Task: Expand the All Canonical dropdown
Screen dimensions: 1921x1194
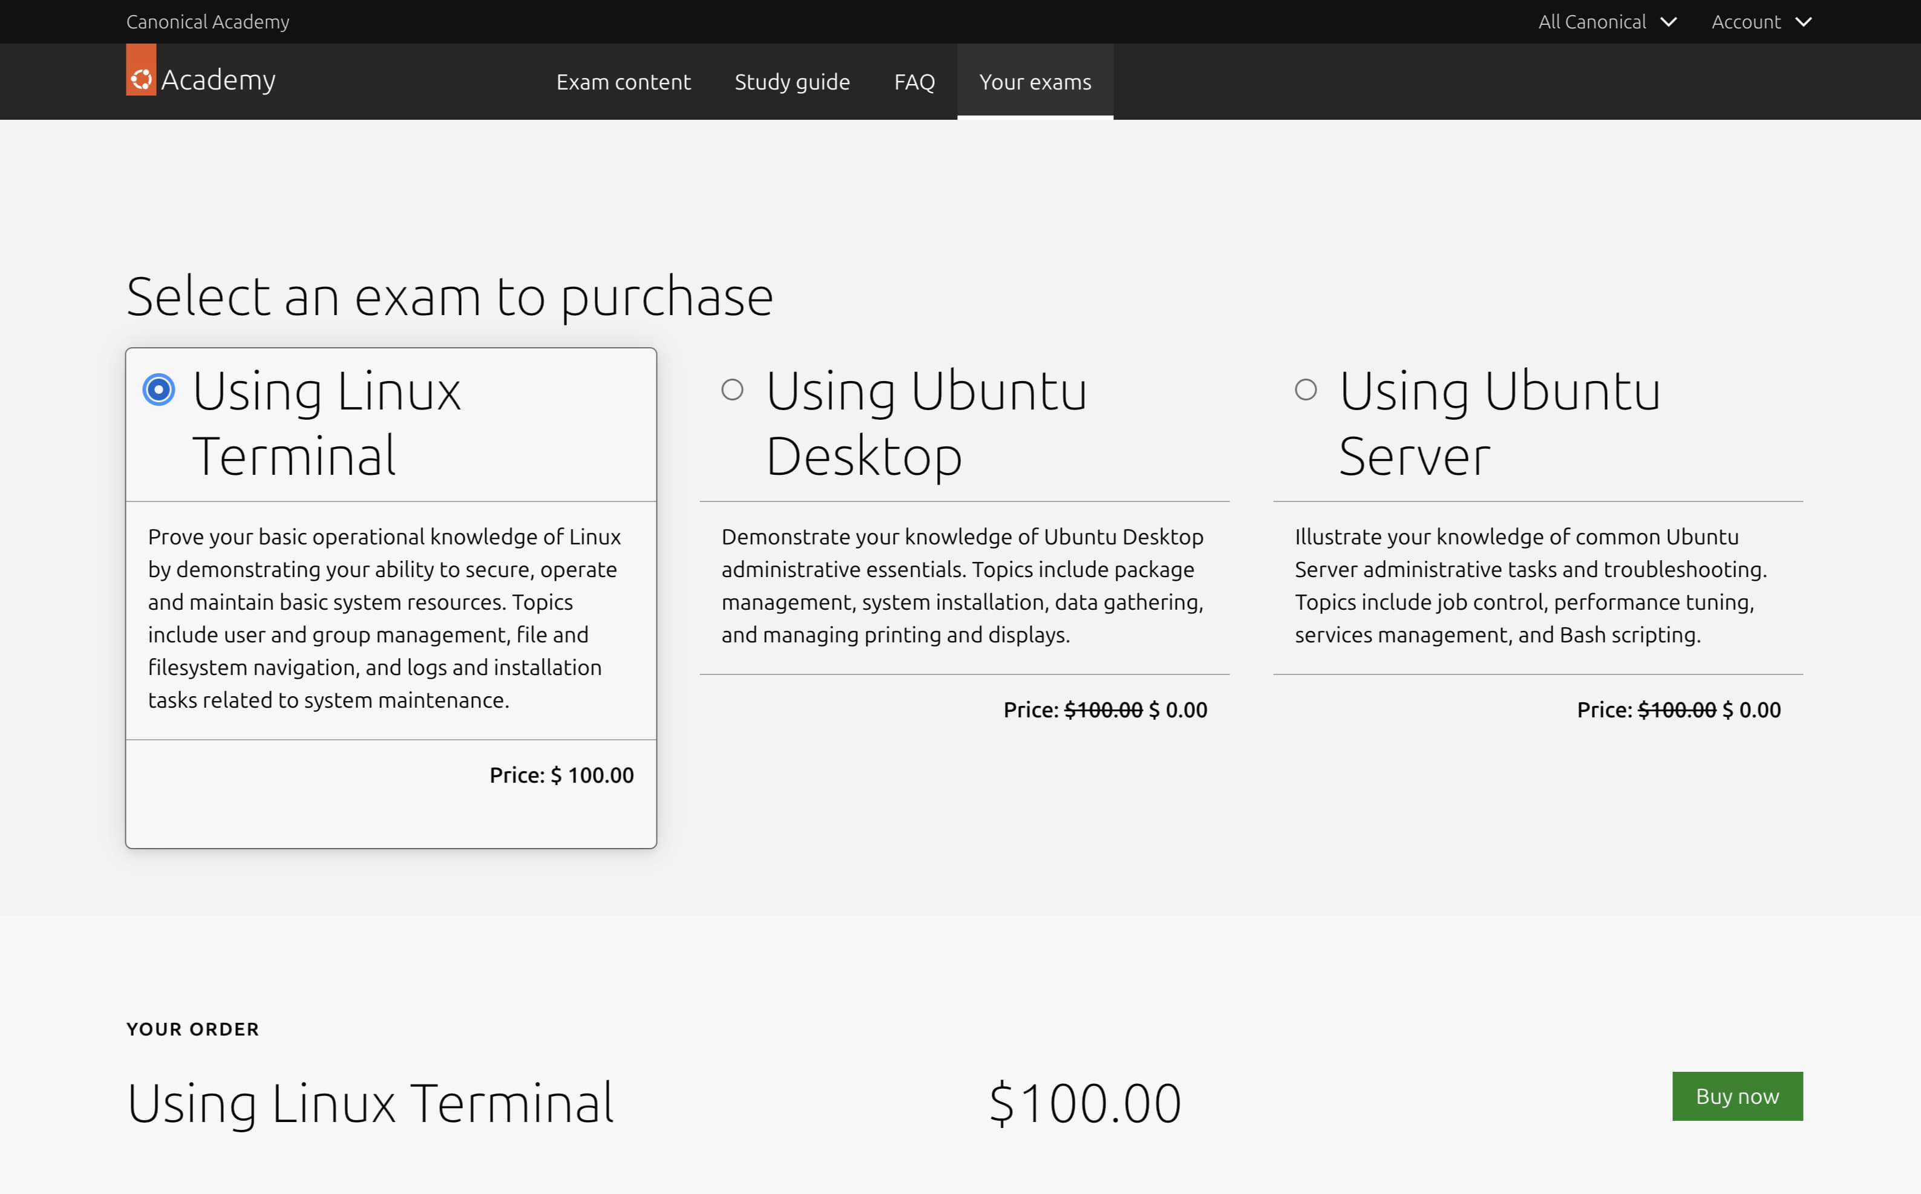Action: pyautogui.click(x=1606, y=21)
